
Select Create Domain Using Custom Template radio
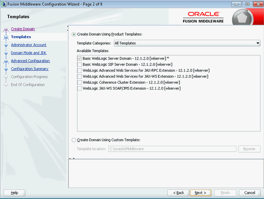point(74,140)
